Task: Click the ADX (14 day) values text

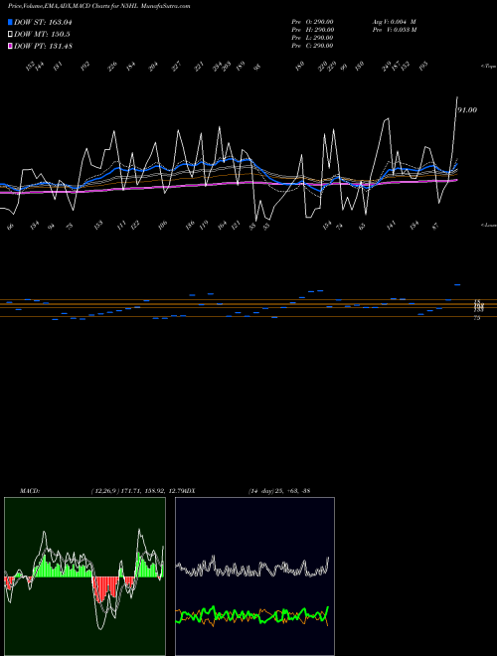Action: click(x=279, y=490)
